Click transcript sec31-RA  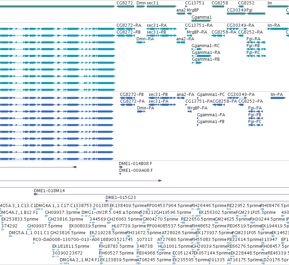157,25
